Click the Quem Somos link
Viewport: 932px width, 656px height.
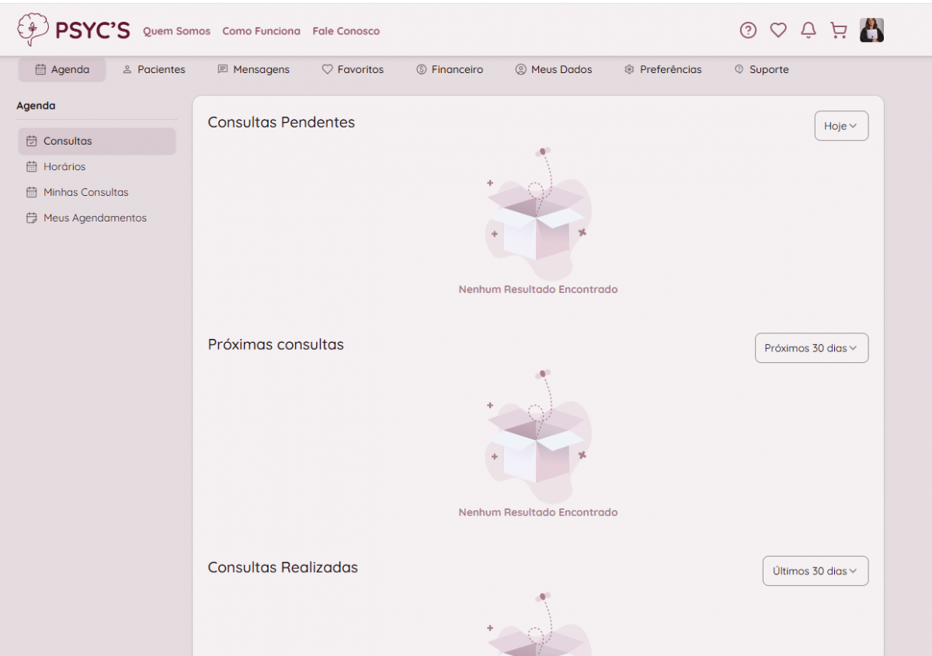click(176, 32)
